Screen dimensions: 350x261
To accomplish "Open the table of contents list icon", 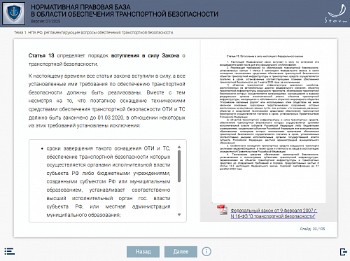I will pos(9,251).
